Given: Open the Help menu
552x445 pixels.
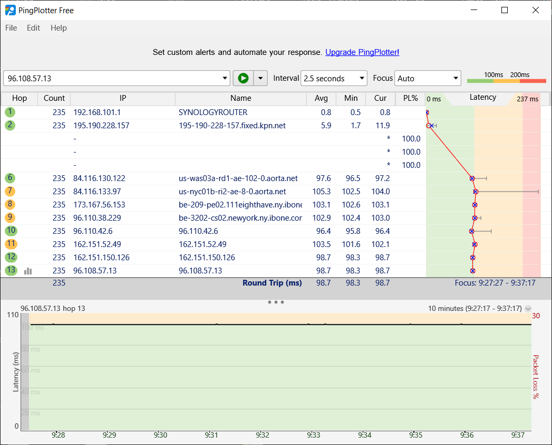Looking at the screenshot, I should tap(59, 28).
